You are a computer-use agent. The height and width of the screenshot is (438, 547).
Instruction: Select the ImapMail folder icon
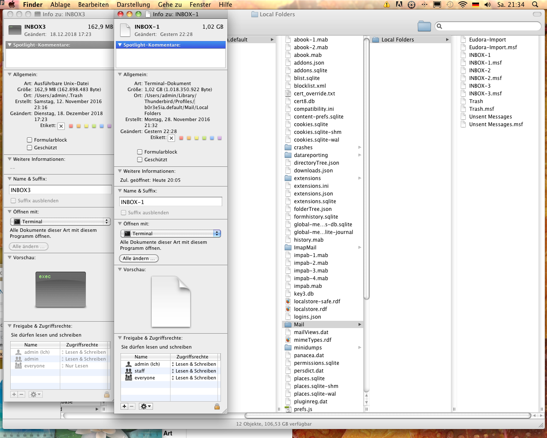pos(288,248)
